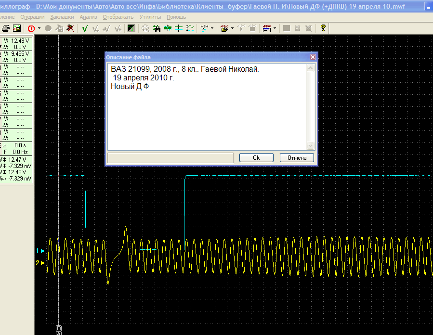This screenshot has height=335, width=433.
Task: Click the scroll down arrow in description box
Action: pos(311,145)
